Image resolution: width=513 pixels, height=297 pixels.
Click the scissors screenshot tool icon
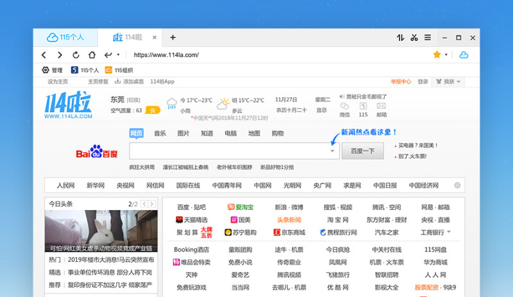[414, 38]
